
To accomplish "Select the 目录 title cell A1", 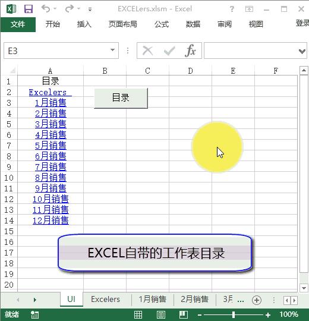I will tap(51, 81).
